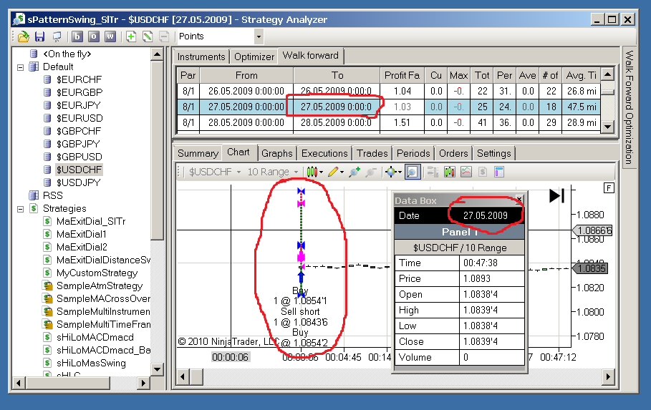651x410 pixels.
Task: Open the Summary tab
Action: [x=198, y=154]
